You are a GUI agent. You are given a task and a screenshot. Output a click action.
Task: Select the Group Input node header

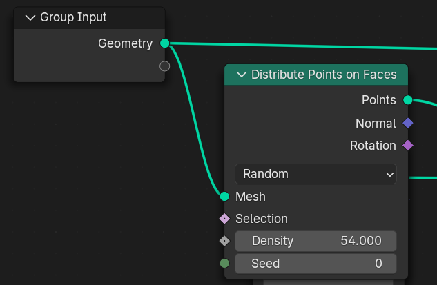[x=89, y=18]
